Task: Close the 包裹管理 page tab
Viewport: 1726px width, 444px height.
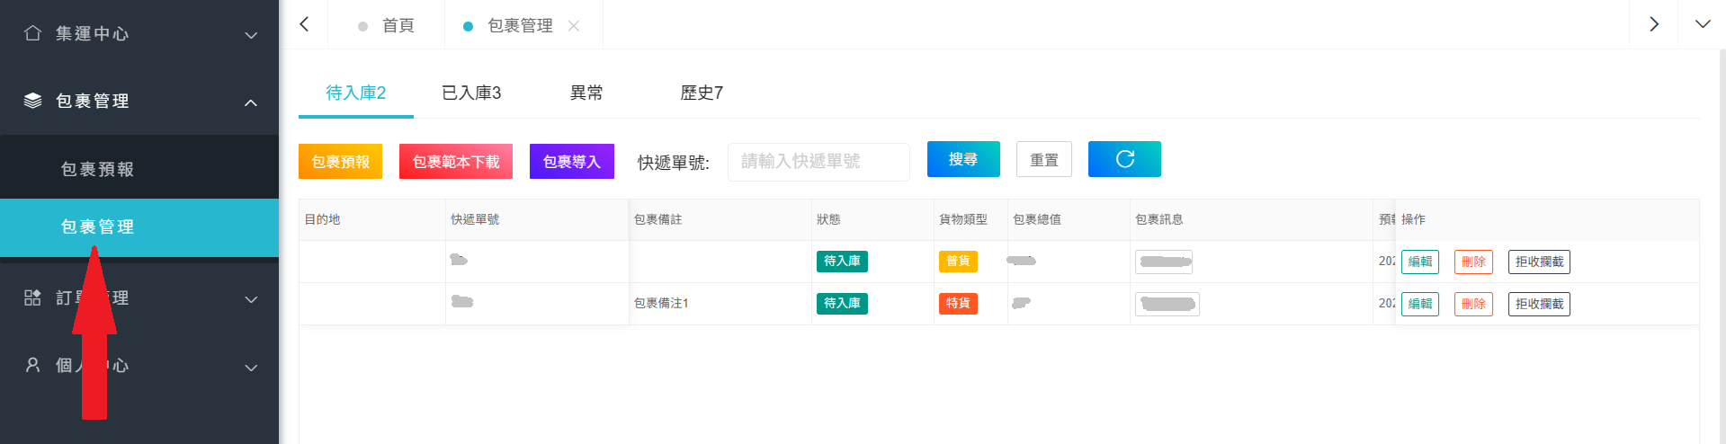Action: pyautogui.click(x=574, y=26)
